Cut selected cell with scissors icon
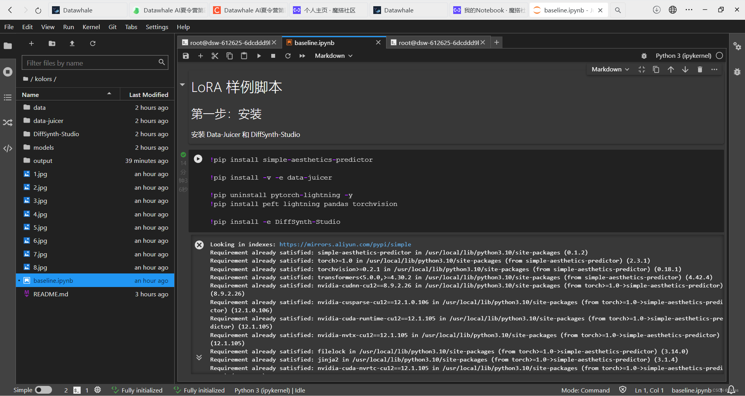Viewport: 745px width, 396px height. click(x=215, y=56)
